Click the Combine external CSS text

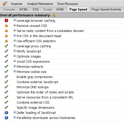pos(33,102)
